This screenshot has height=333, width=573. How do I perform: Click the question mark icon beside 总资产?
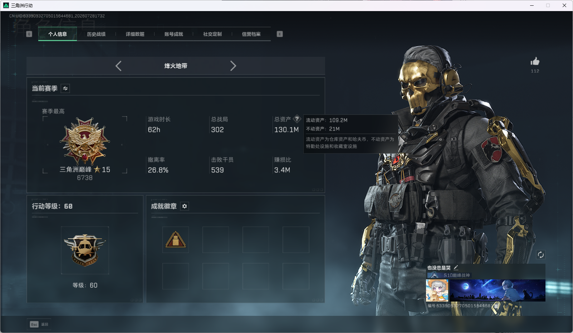297,119
